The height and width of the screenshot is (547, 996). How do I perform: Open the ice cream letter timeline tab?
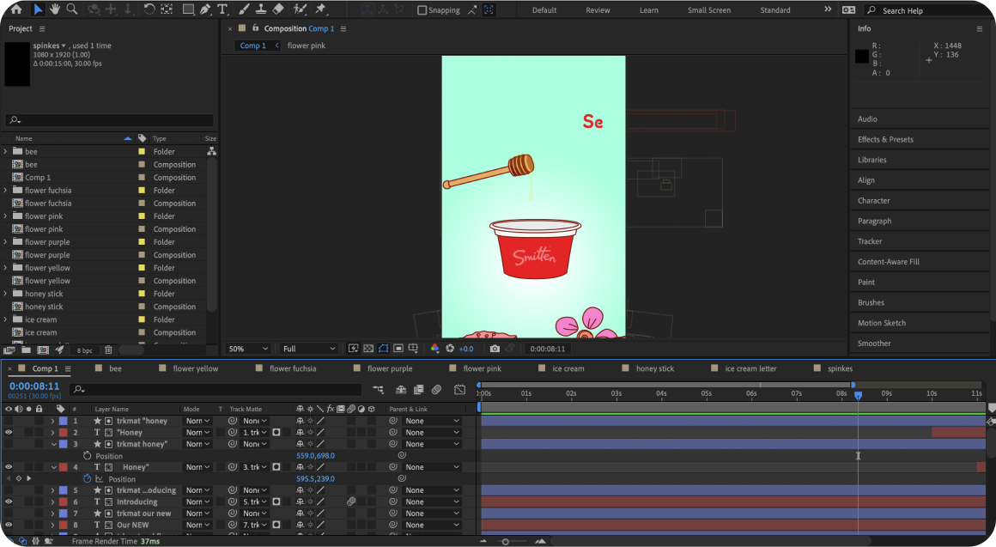[750, 368]
